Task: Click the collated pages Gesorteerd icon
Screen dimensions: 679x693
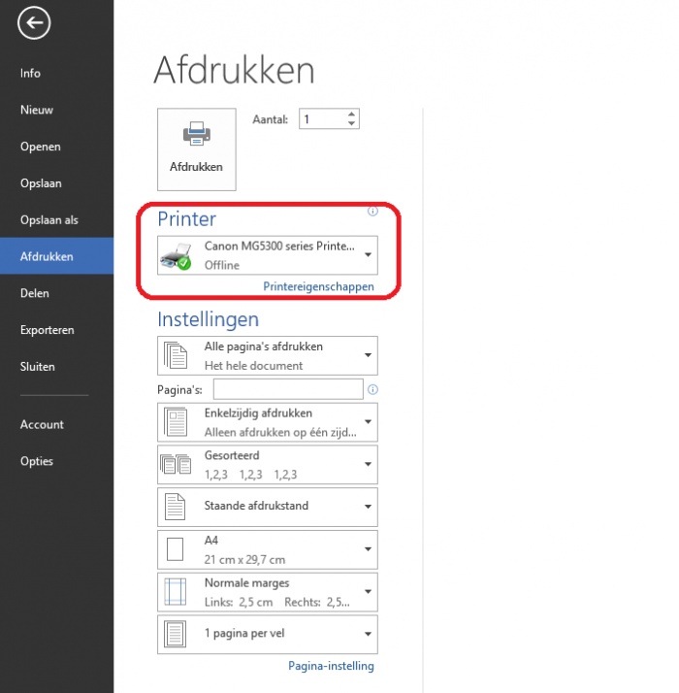Action: point(176,465)
